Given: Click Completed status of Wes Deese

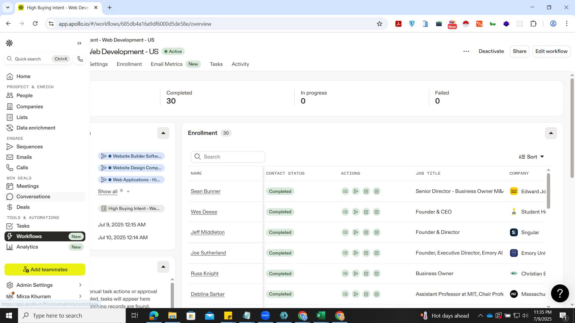Looking at the screenshot, I should 280,212.
